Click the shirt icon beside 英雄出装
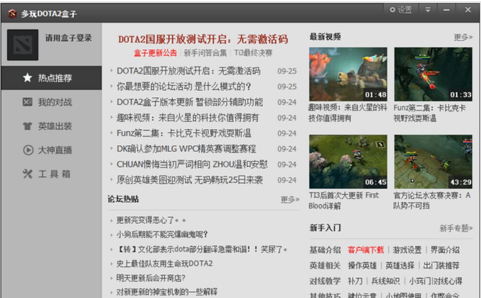The image size is (481, 298). (x=27, y=126)
